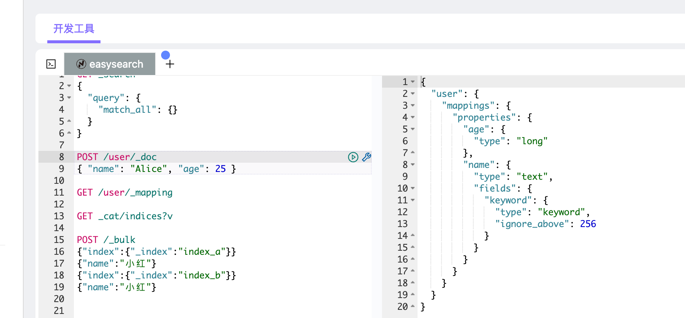Click "index_b" in bulk request

[202, 275]
